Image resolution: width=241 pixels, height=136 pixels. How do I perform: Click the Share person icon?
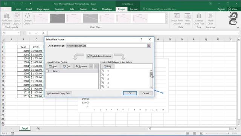tap(229, 9)
